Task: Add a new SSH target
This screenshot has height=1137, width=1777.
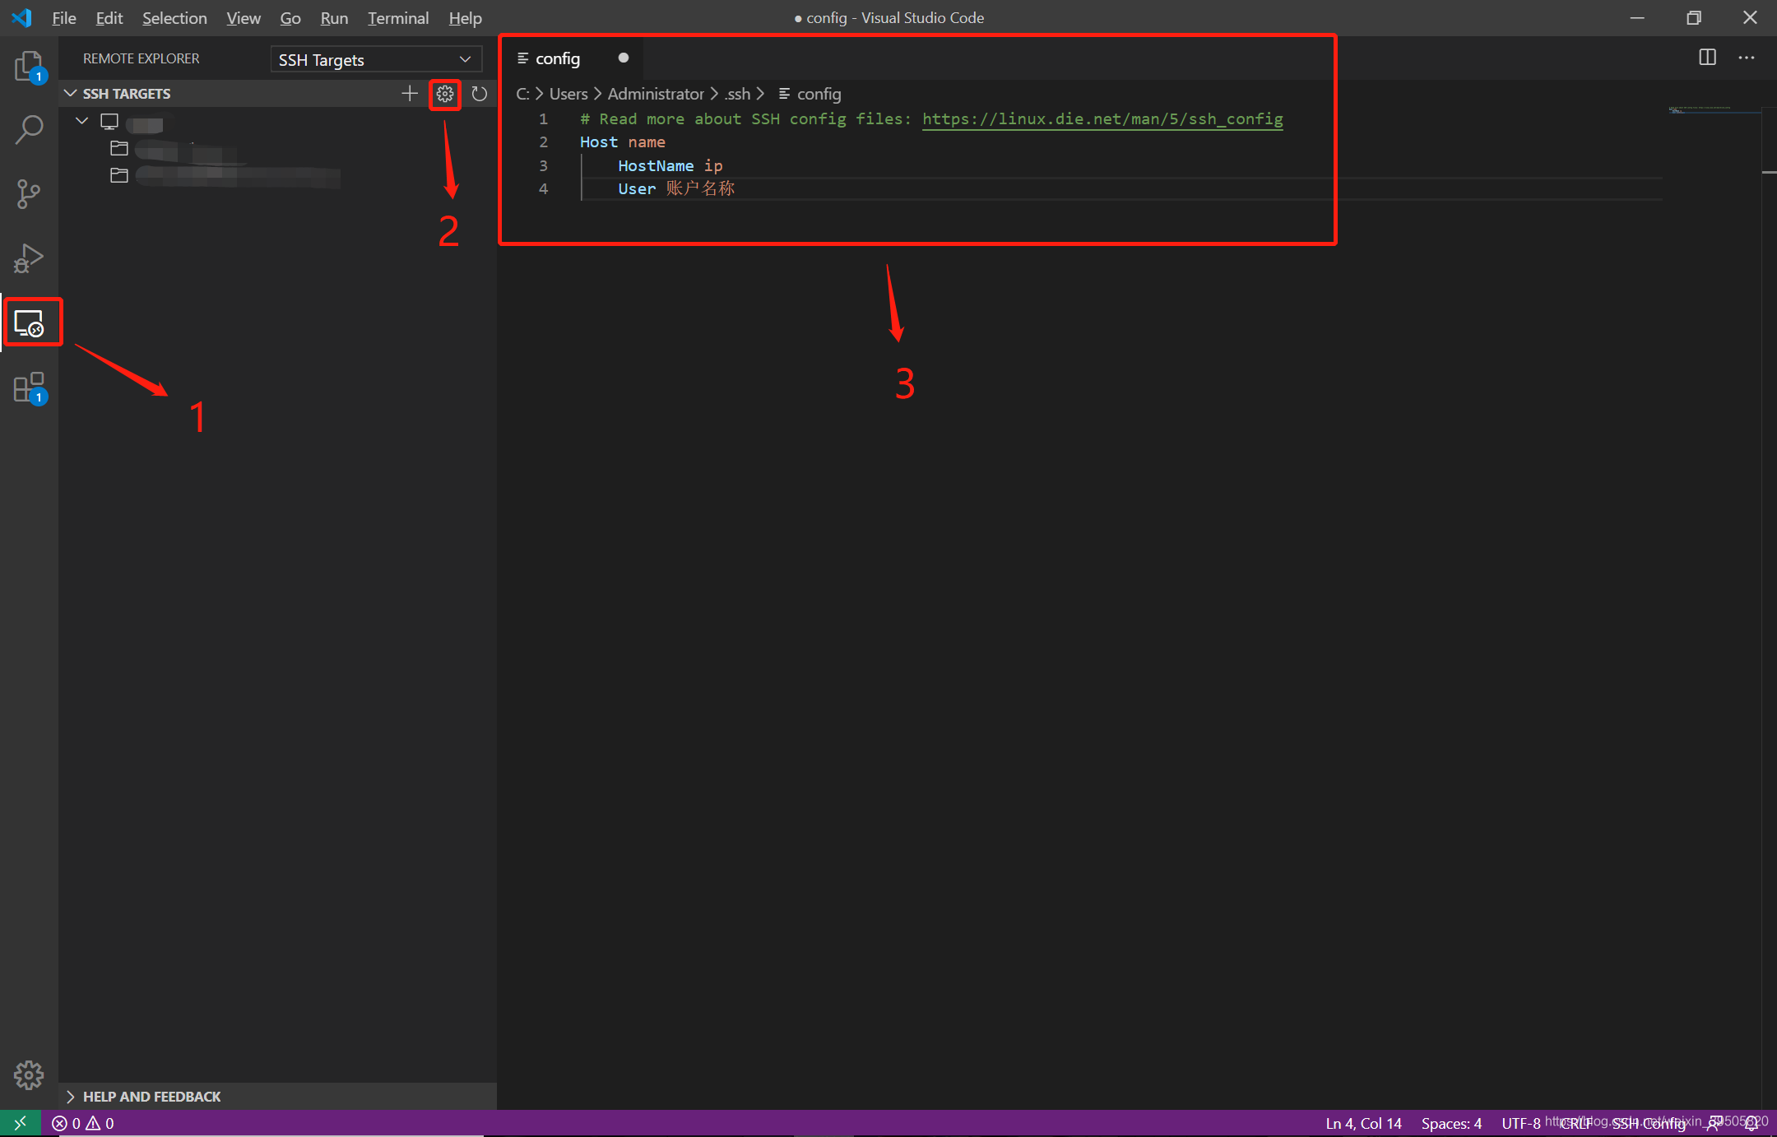Action: 410,94
